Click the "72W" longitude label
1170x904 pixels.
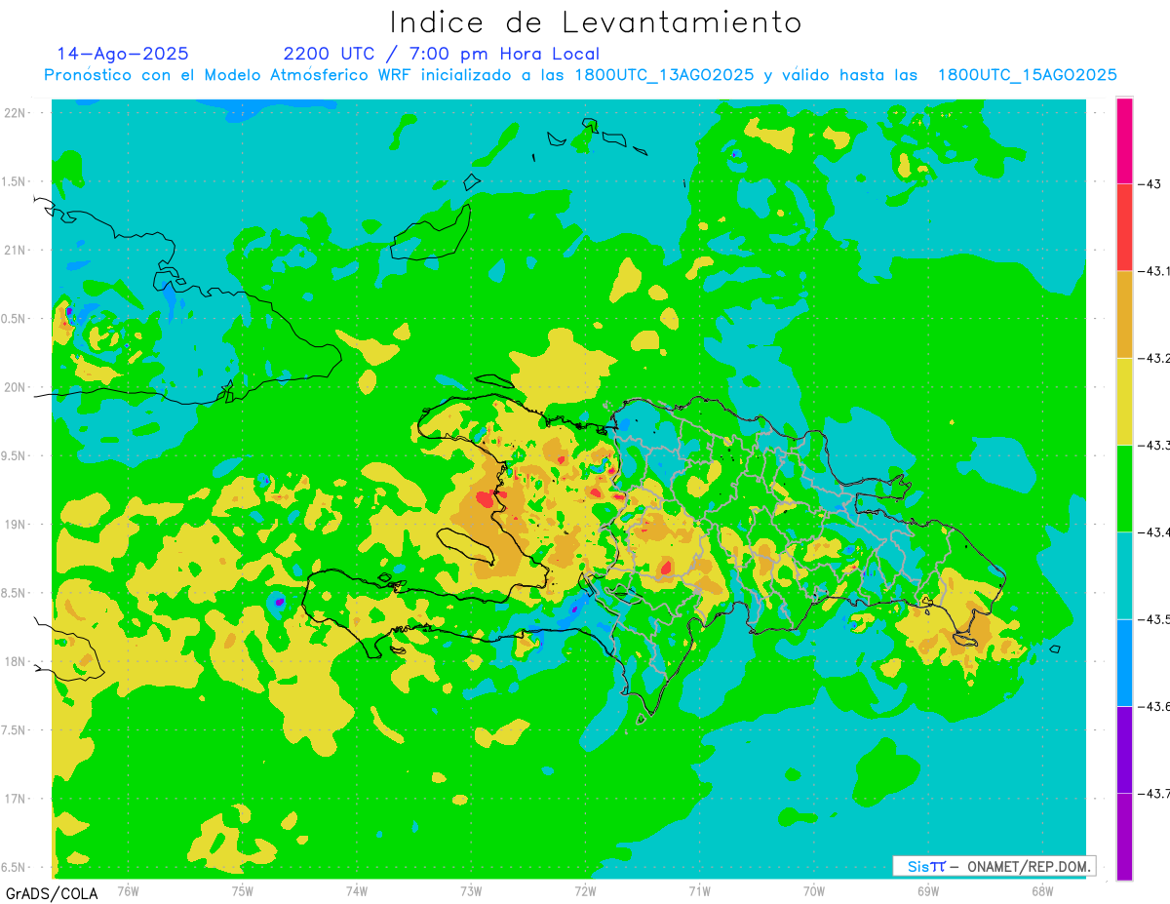(585, 890)
